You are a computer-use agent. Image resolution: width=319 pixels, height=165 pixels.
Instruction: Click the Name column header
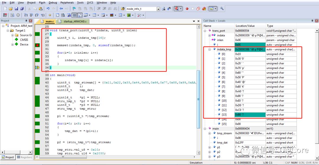tap(219, 26)
